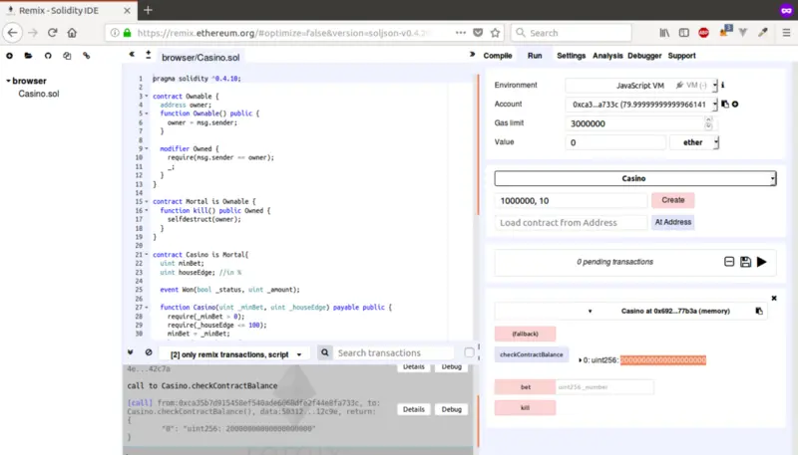798x455 pixels.
Task: Open the page actions three-dots menu
Action: point(461,33)
